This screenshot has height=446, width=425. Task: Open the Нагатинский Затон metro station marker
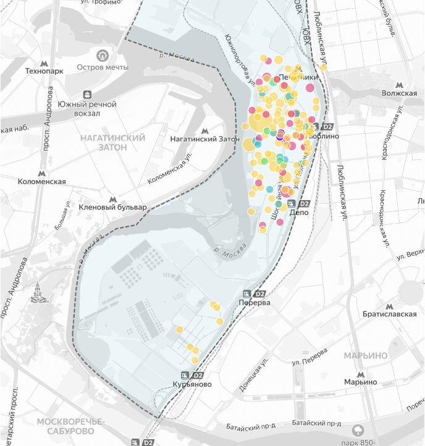tap(204, 131)
